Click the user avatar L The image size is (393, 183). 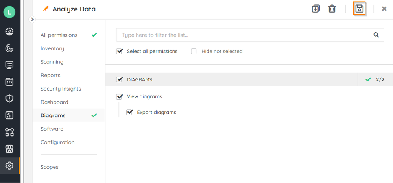click(9, 12)
